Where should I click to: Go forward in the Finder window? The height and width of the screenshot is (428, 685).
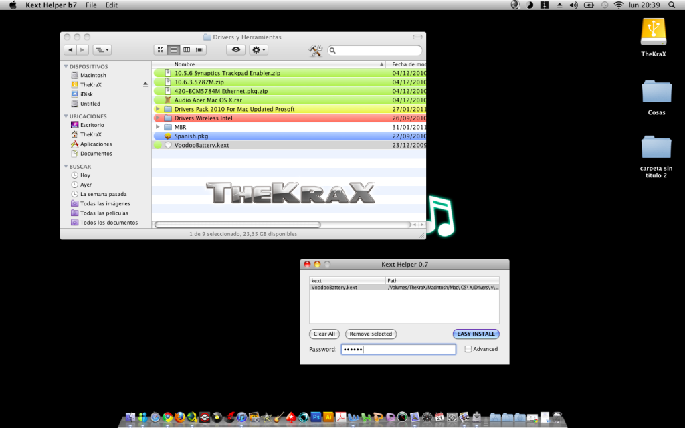tap(82, 49)
